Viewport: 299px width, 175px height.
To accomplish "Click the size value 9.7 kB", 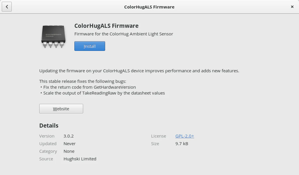I will pyautogui.click(x=182, y=144).
